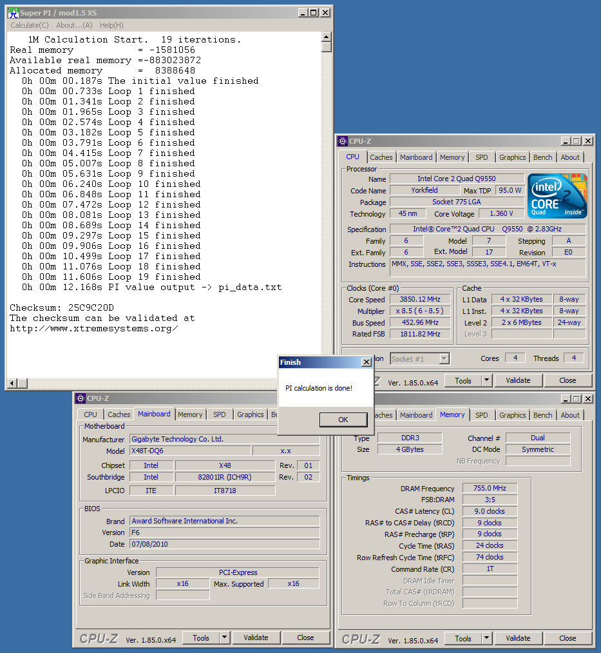This screenshot has height=653, width=601.
Task: Click the processor name Intel Core 2 Quad Q9550
Action: [457, 179]
